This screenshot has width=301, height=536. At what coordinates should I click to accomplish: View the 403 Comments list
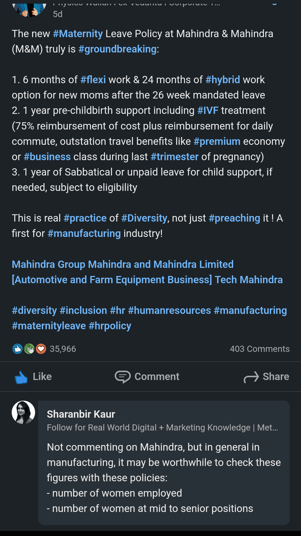click(260, 349)
